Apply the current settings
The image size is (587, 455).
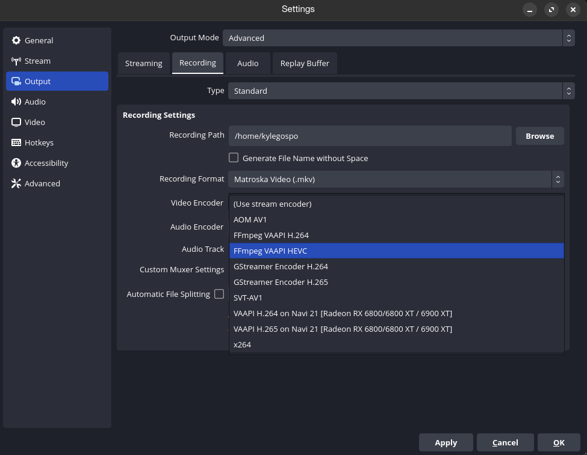[x=446, y=442]
